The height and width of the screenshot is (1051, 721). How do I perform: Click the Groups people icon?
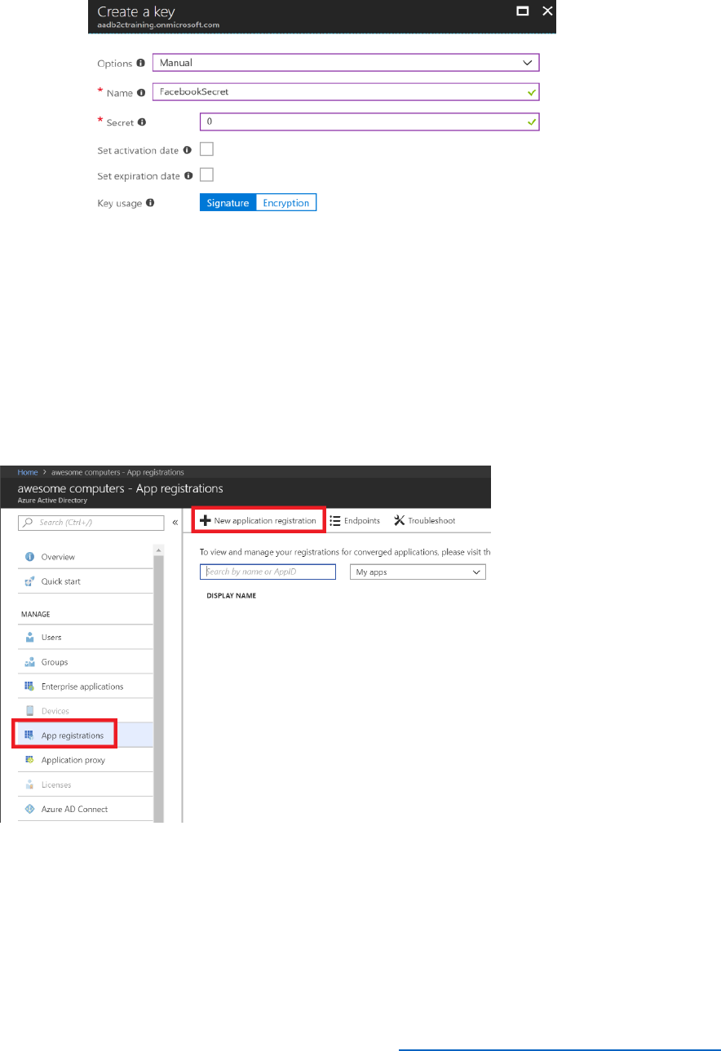(x=30, y=662)
